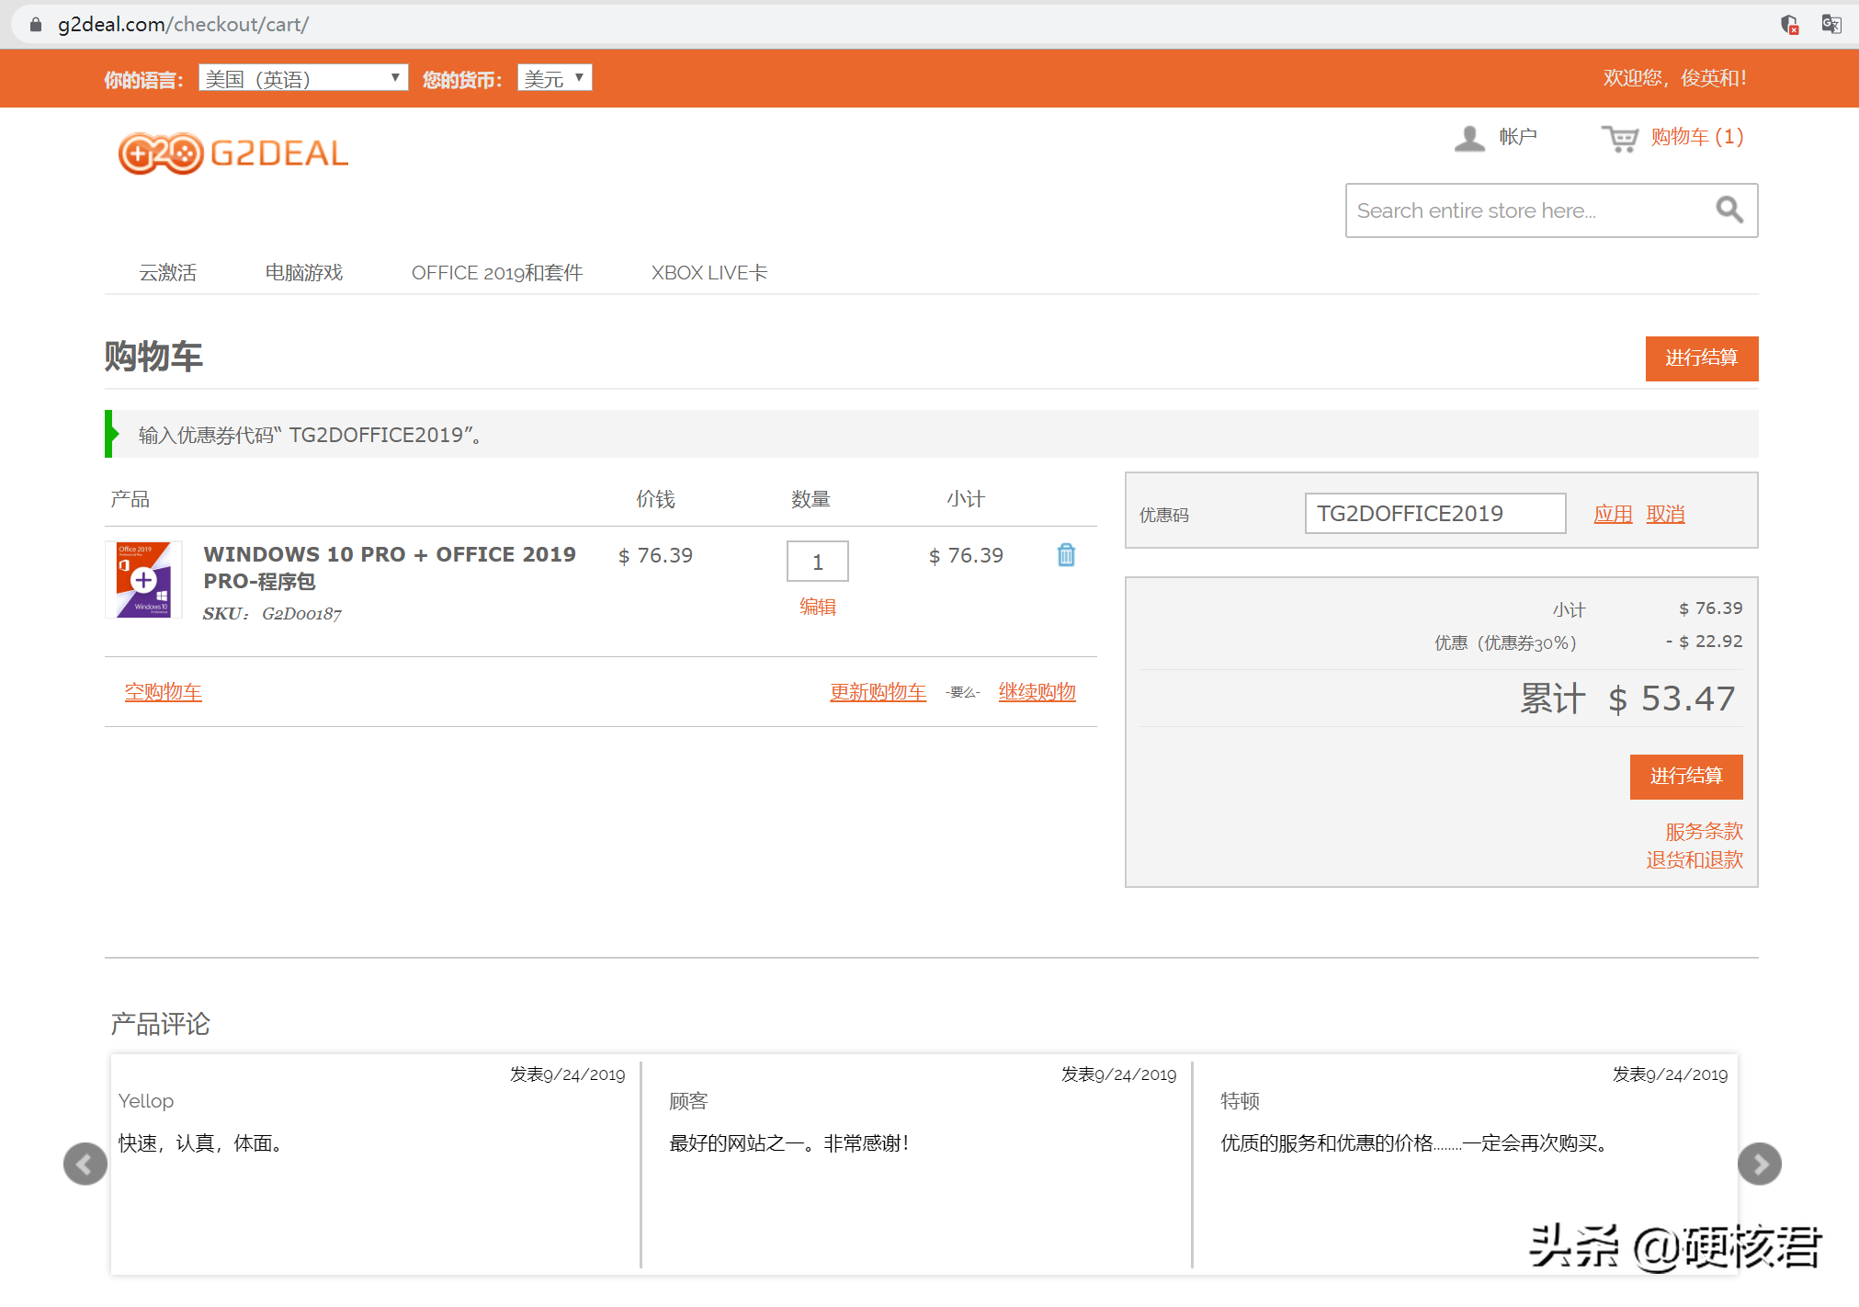Click the account person icon
Image resolution: width=1859 pixels, height=1307 pixels.
pyautogui.click(x=1468, y=139)
